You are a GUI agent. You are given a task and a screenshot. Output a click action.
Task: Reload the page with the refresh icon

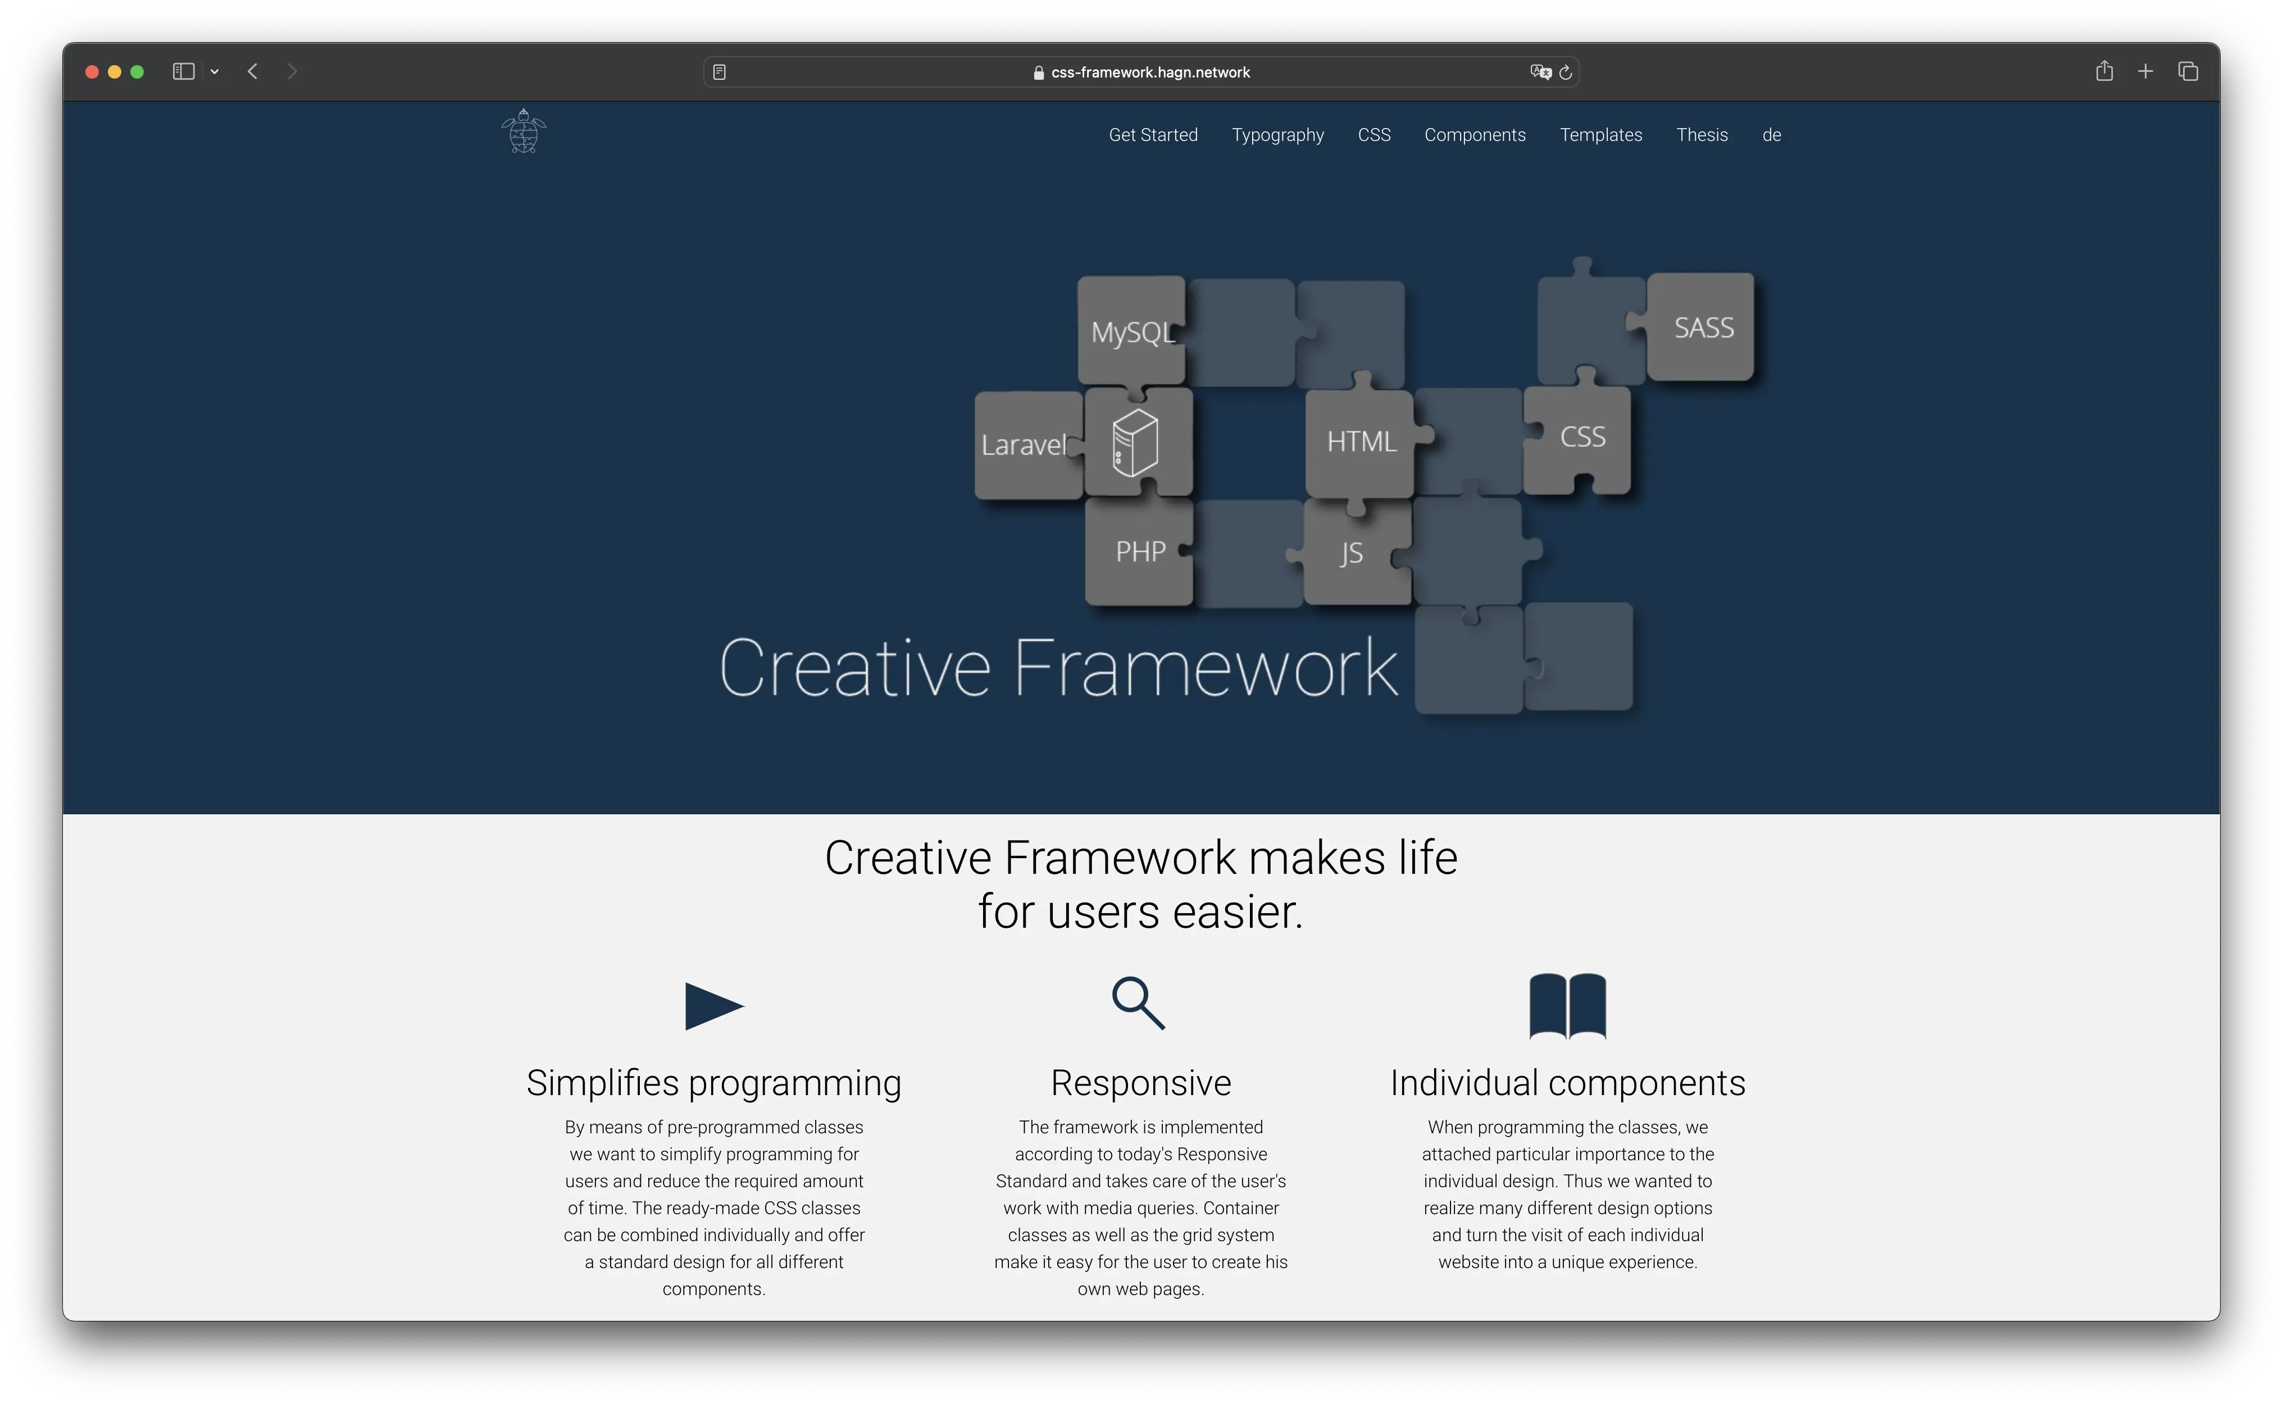[1566, 72]
